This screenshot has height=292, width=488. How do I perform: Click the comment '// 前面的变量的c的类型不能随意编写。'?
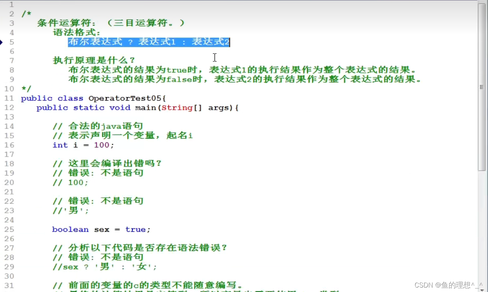pos(148,285)
